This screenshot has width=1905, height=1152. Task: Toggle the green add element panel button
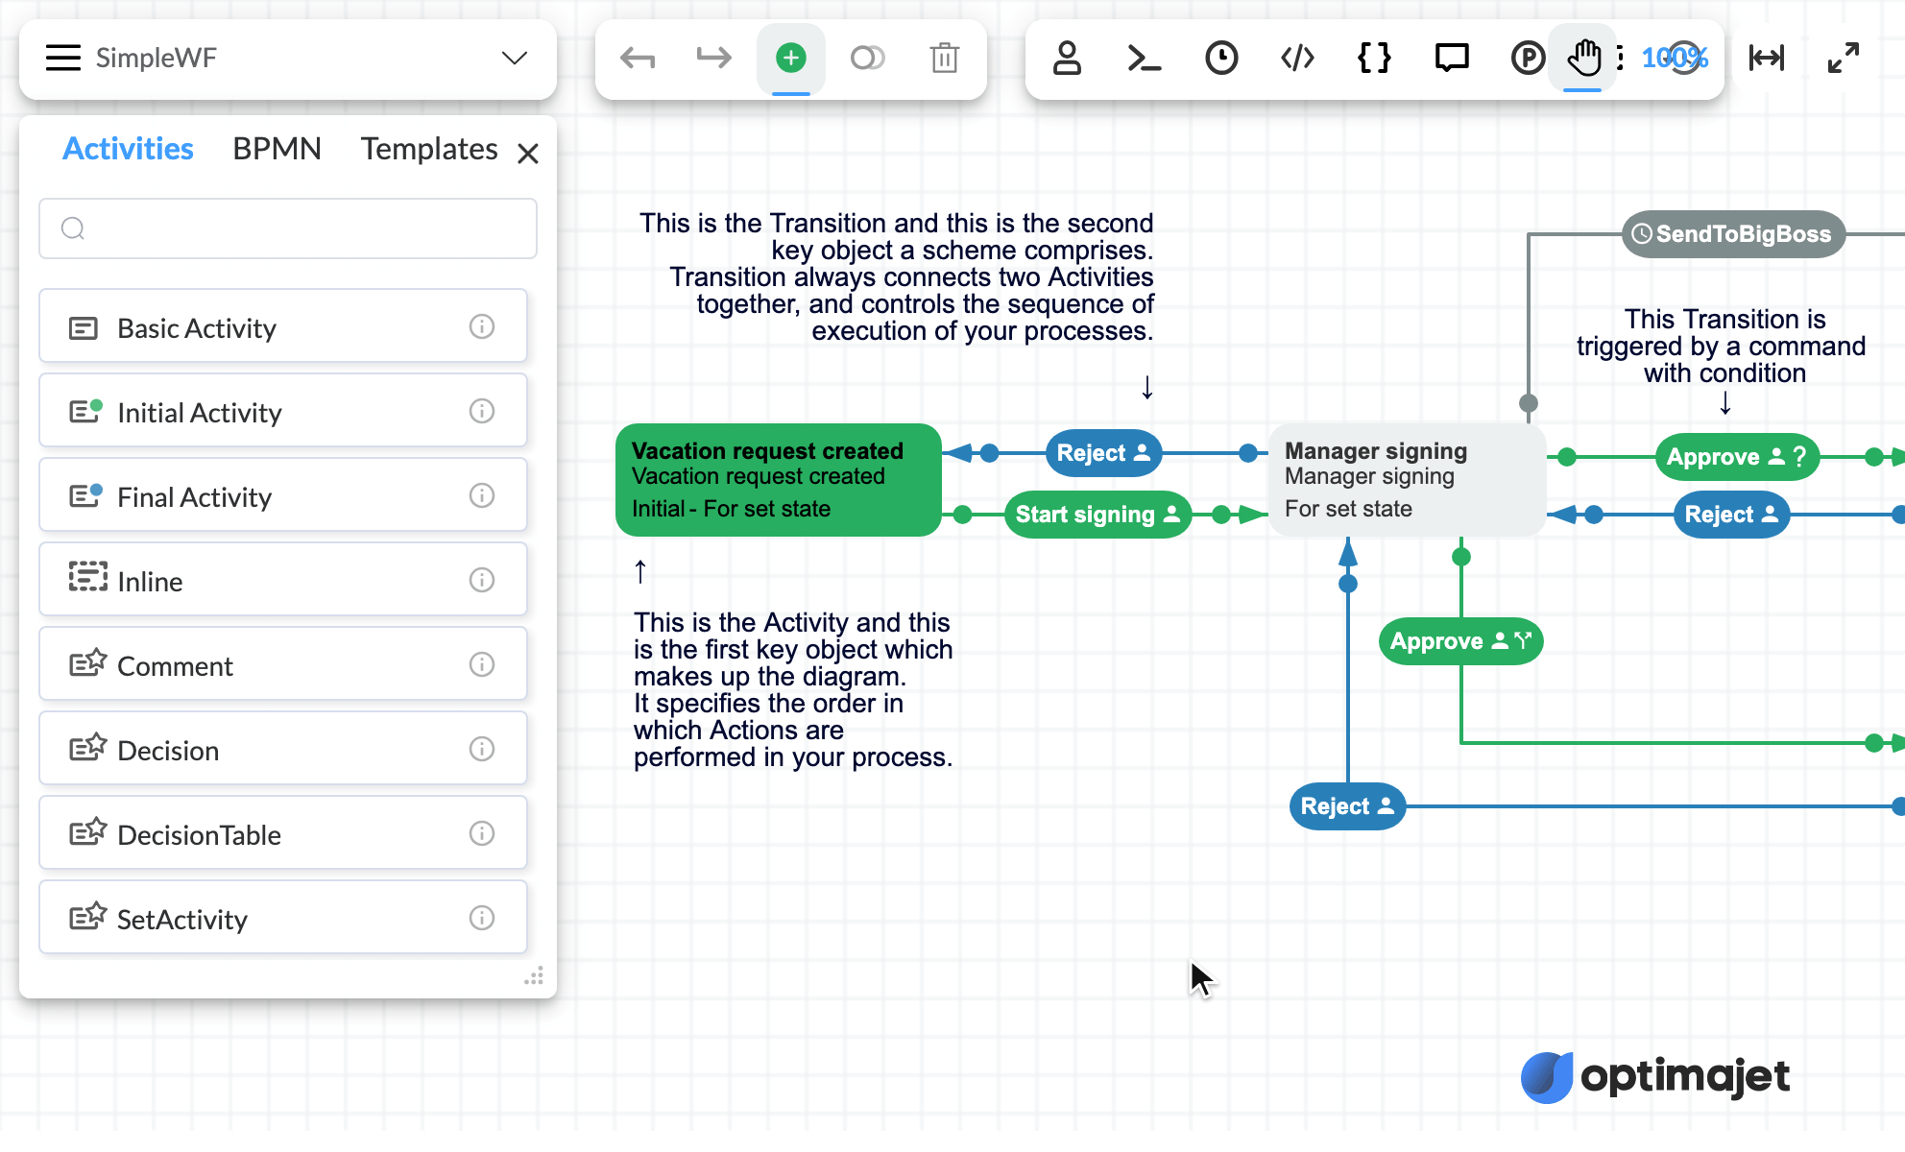791,58
